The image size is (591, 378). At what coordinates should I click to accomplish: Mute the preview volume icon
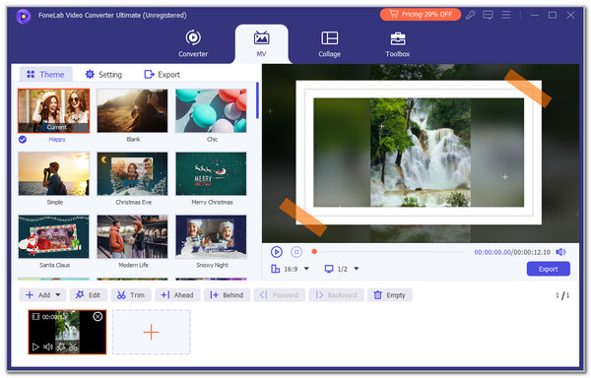(560, 252)
